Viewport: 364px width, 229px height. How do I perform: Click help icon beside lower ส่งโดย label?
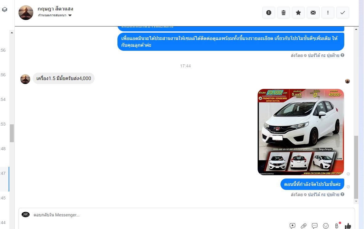[342, 194]
